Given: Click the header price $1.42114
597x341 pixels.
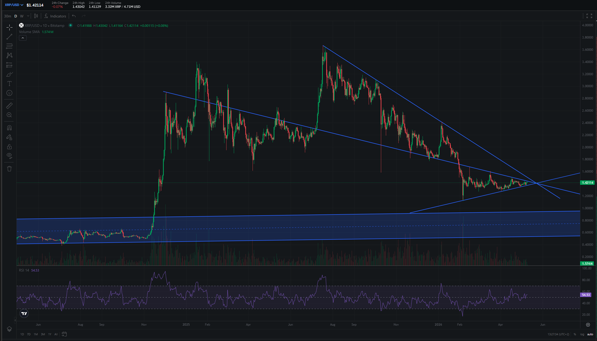Looking at the screenshot, I should point(35,5).
